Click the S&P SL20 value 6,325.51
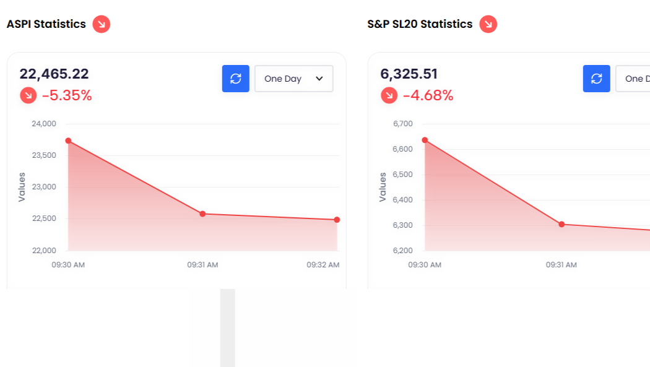This screenshot has height=367, width=650. [x=409, y=74]
